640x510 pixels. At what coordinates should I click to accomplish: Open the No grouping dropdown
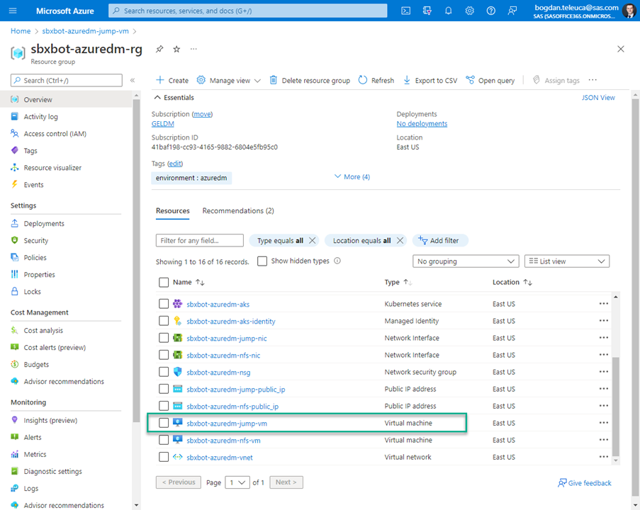[465, 261]
